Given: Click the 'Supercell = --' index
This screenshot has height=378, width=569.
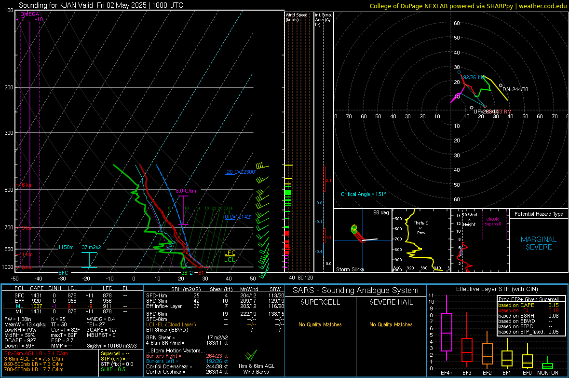Looking at the screenshot, I should pyautogui.click(x=115, y=354).
